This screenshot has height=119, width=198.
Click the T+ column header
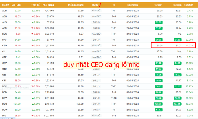coord(114,5)
